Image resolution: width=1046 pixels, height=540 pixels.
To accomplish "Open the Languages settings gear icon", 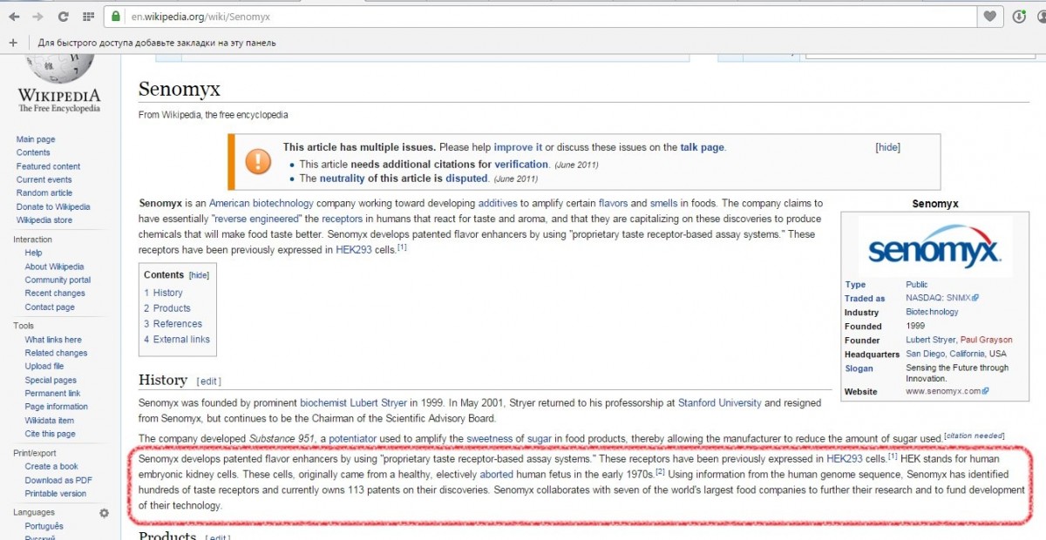I will 104,513.
